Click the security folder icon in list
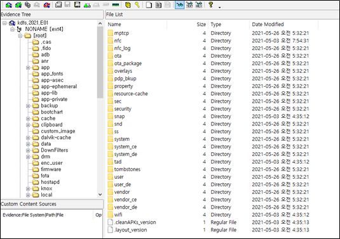340x239 pixels. [x=111, y=109]
